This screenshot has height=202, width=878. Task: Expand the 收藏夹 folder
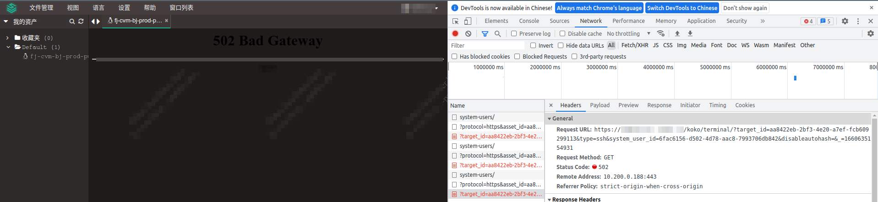pyautogui.click(x=8, y=38)
